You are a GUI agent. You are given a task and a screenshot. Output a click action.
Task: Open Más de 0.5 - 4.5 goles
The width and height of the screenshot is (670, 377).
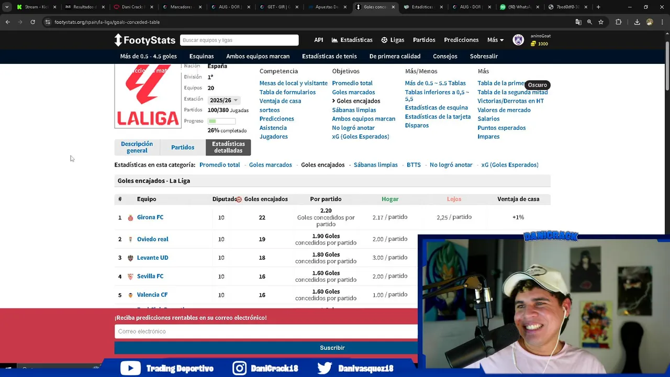(x=149, y=56)
